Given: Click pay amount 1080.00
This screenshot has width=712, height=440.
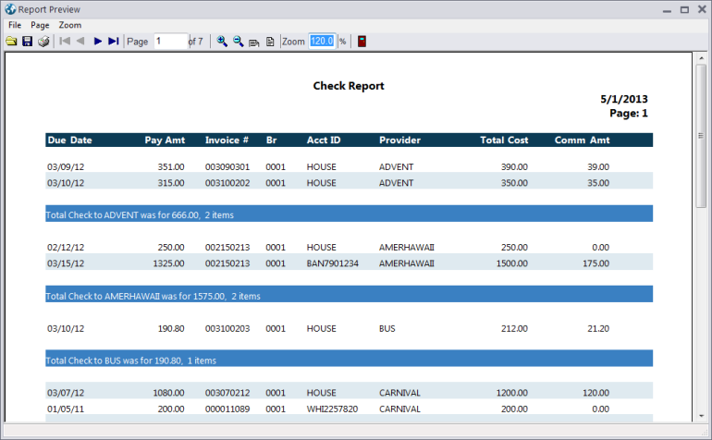Looking at the screenshot, I should coord(168,393).
